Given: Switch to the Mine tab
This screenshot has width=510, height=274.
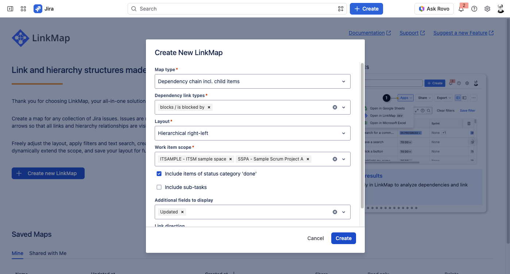Looking at the screenshot, I should [18, 253].
